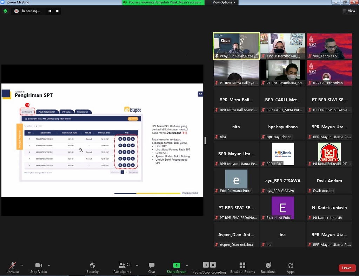Screen dimensions: 359x276
Task: Expand video options arrow beside Stop Video
Action: coord(49,265)
